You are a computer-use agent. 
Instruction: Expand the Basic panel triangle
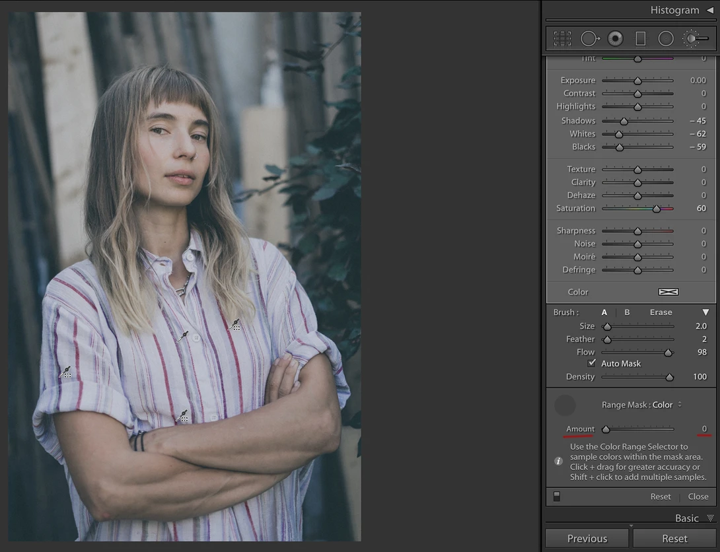click(710, 518)
